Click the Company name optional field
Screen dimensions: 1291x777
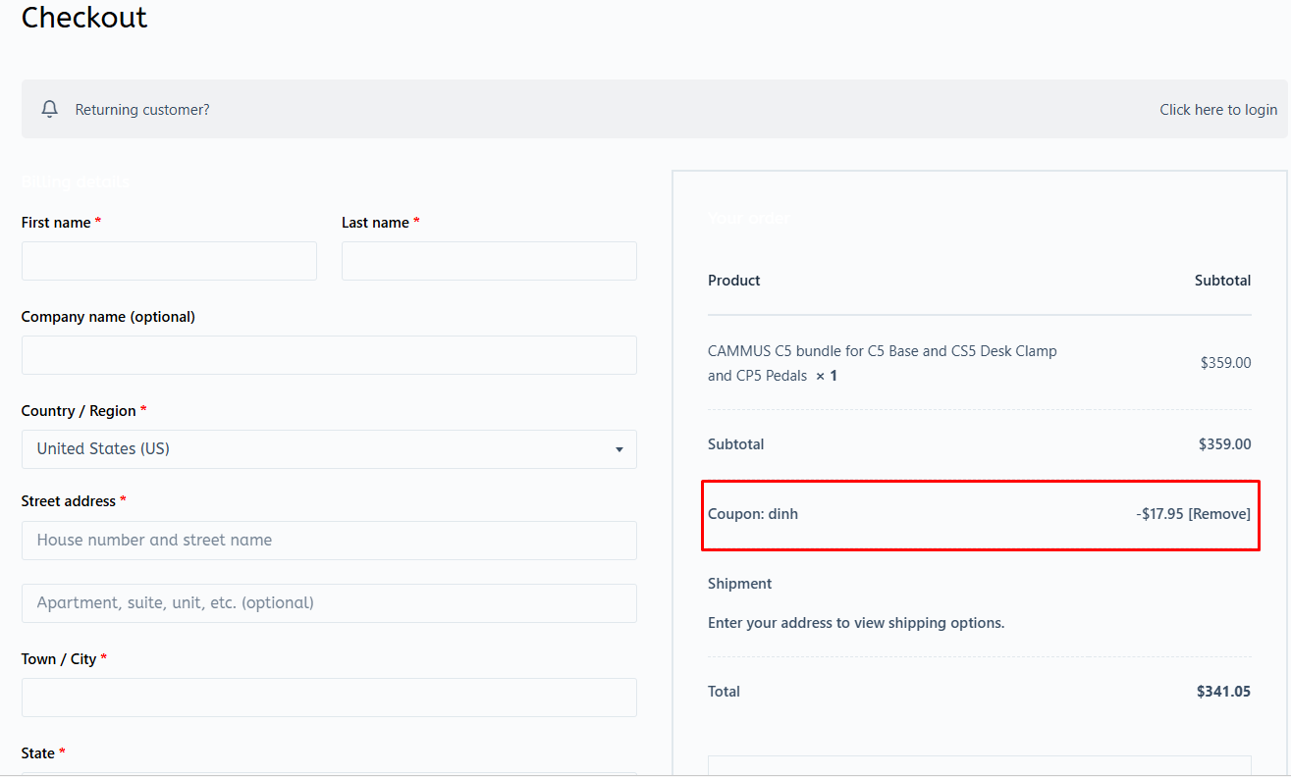point(329,355)
